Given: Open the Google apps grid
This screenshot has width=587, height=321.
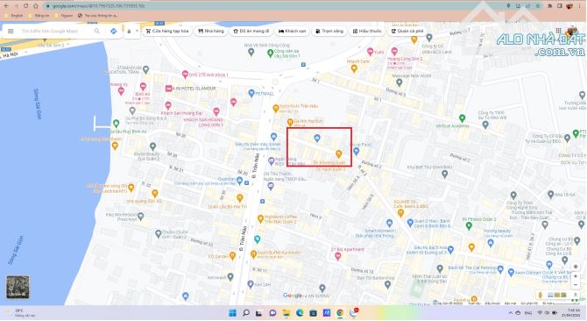Looking at the screenshot, I should 558,31.
